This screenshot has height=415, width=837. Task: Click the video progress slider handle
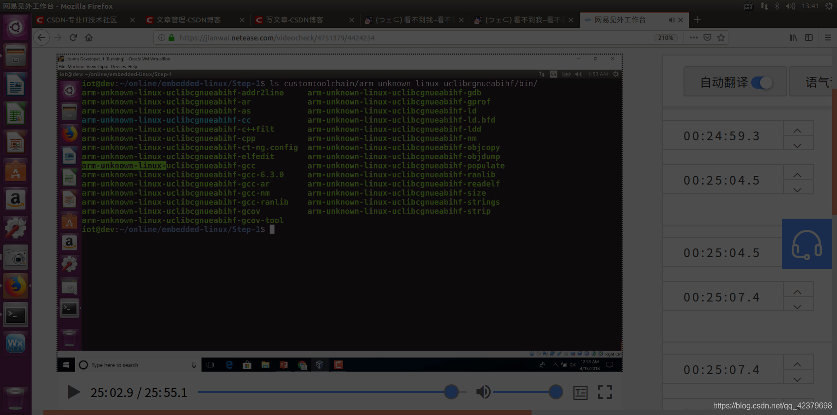pyautogui.click(x=451, y=392)
